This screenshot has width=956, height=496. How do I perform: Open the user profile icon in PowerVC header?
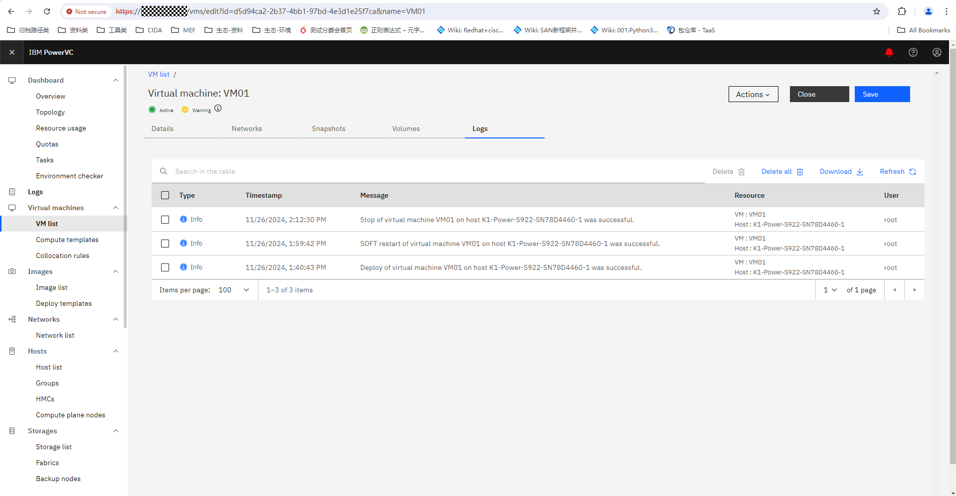tap(937, 52)
